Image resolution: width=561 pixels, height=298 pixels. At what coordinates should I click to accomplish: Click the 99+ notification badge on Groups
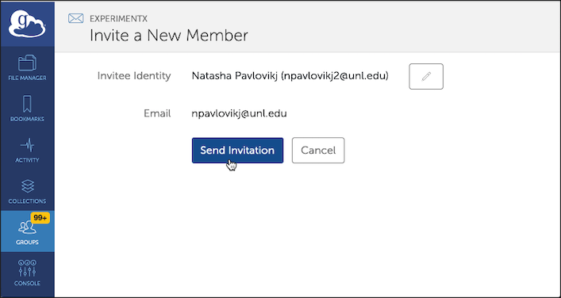[40, 218]
